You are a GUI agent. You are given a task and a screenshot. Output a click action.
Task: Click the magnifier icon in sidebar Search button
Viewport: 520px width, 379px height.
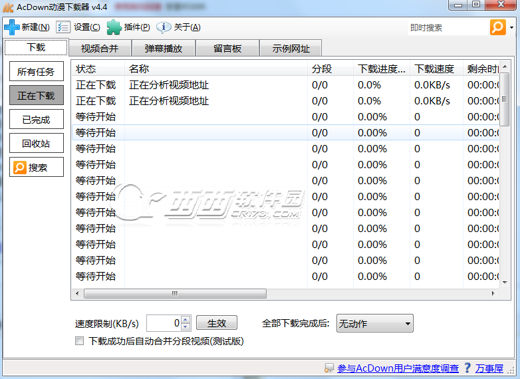click(19, 168)
